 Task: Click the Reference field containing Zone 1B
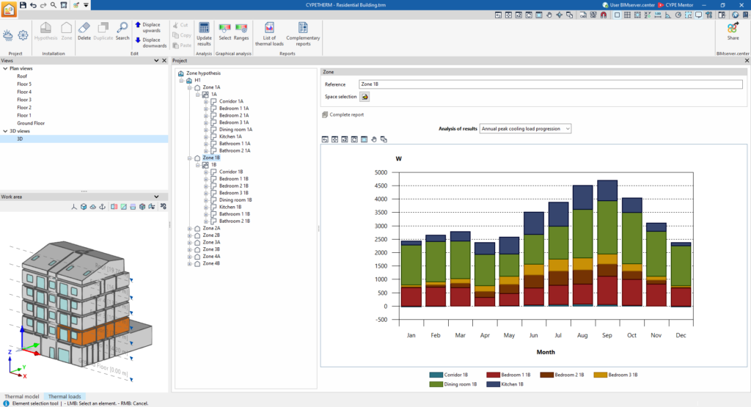[x=550, y=84]
